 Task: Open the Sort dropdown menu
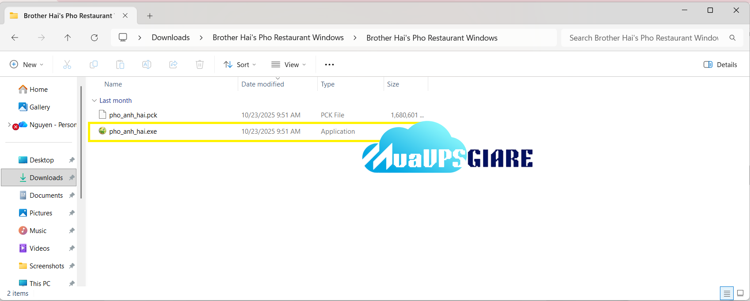(x=240, y=64)
